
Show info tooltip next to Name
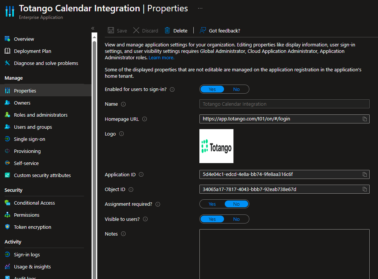(123, 104)
